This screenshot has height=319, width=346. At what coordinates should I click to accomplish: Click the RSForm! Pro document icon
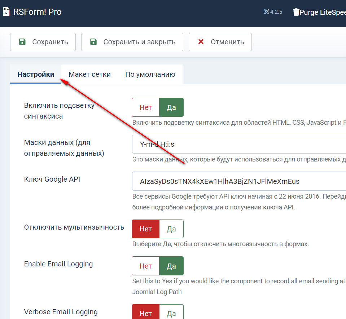pos(6,12)
